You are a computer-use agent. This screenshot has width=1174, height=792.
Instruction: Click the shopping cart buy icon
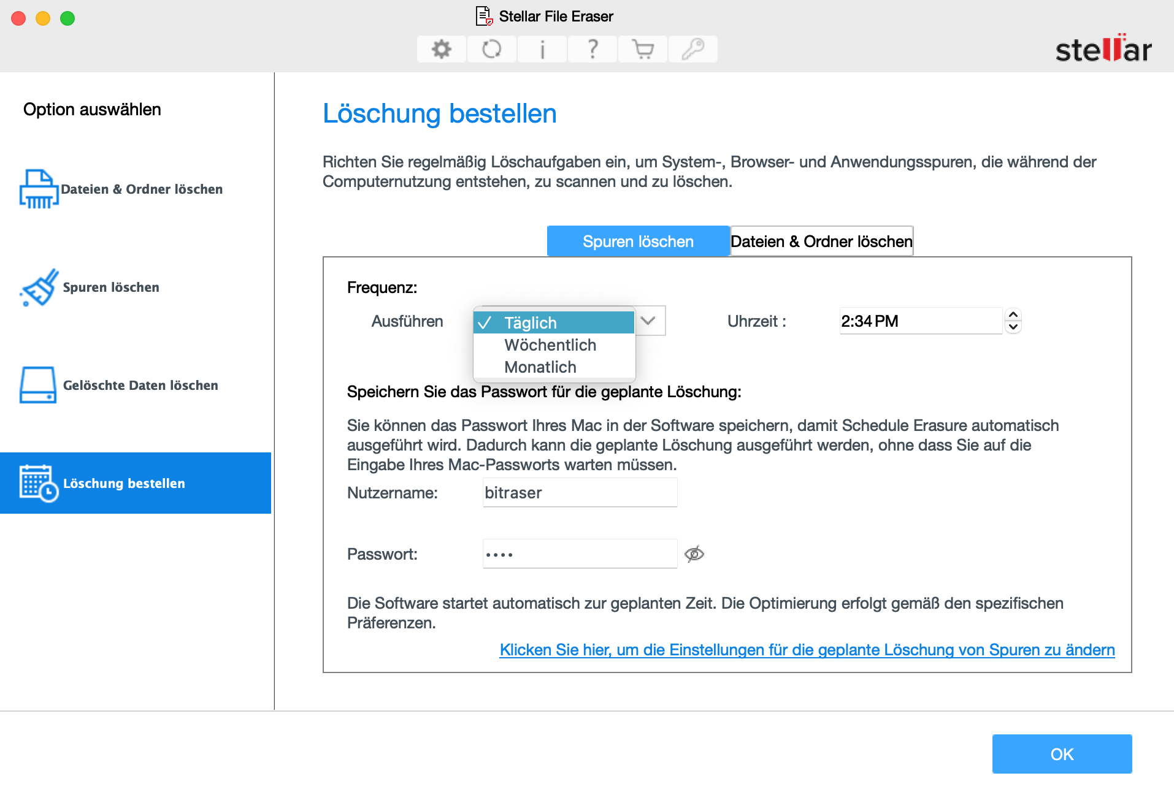point(642,49)
